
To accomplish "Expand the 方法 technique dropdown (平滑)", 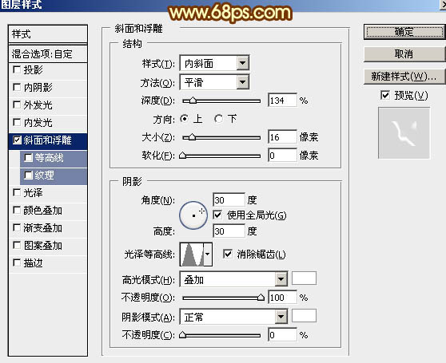I will point(243,82).
